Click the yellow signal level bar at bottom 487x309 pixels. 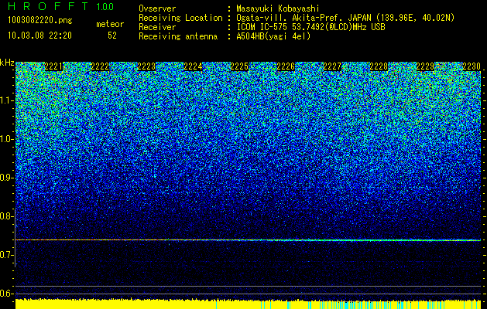pyautogui.click(x=248, y=304)
